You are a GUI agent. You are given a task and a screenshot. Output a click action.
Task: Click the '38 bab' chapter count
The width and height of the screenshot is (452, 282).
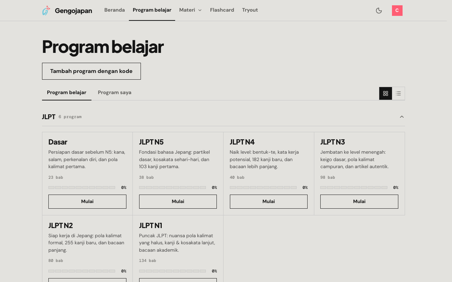pos(147,178)
